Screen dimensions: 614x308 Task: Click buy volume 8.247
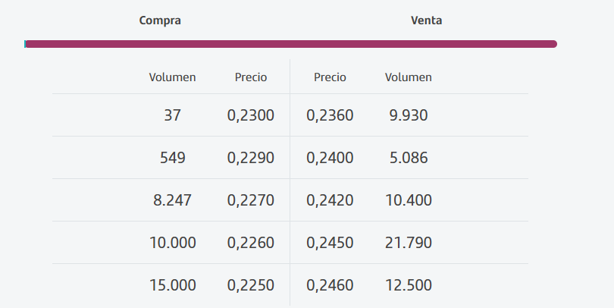172,201
